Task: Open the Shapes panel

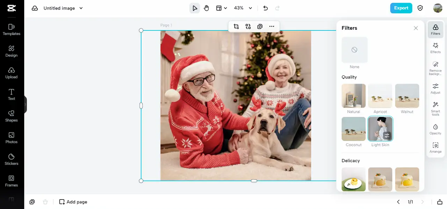Action: point(12,116)
